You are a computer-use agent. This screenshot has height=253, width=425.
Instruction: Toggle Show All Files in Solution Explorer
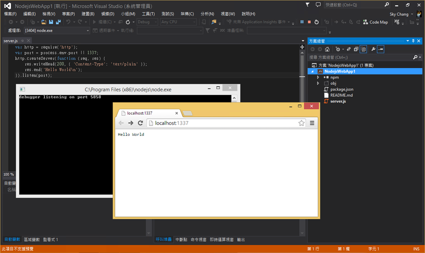tap(363, 49)
